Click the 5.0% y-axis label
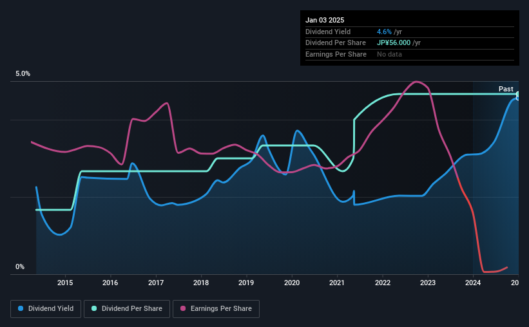 (x=23, y=74)
